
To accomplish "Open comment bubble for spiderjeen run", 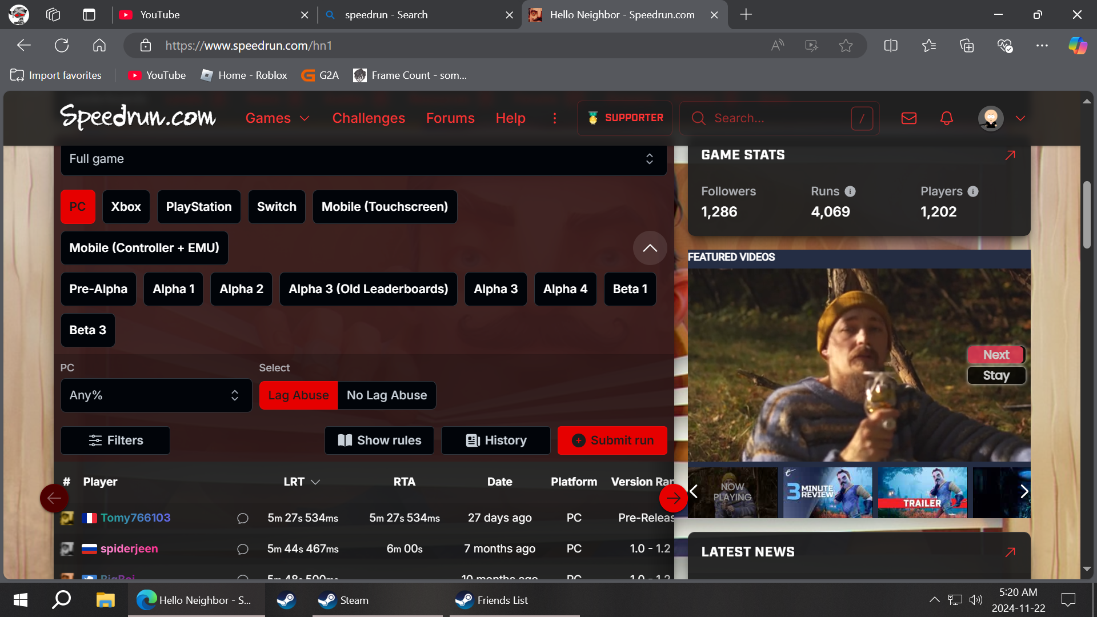I will 243,549.
